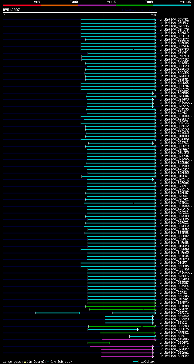Click the green ~80% identity legend segment
The height and width of the screenshot is (364, 194).
pyautogui.click(x=135, y=5)
